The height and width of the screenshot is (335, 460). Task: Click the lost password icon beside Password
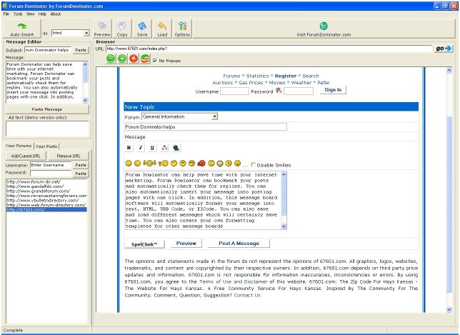point(279,90)
